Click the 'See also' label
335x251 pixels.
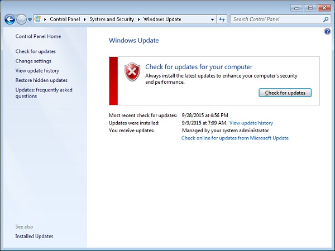[x=24, y=226]
